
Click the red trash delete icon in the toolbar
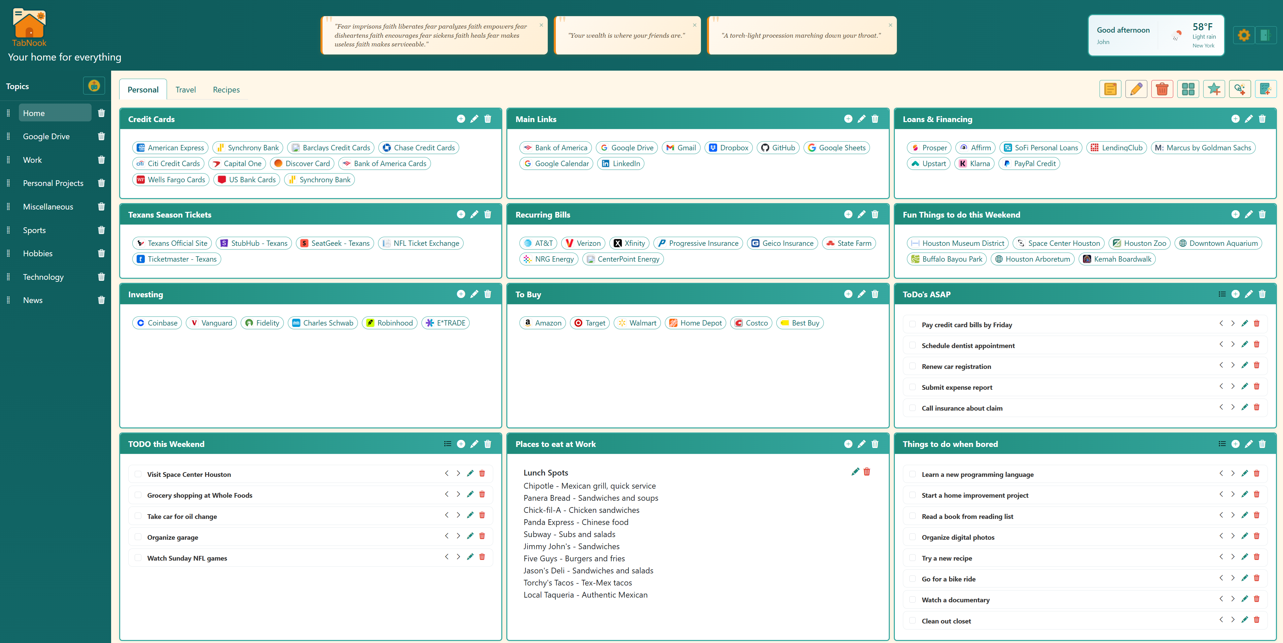[1162, 89]
